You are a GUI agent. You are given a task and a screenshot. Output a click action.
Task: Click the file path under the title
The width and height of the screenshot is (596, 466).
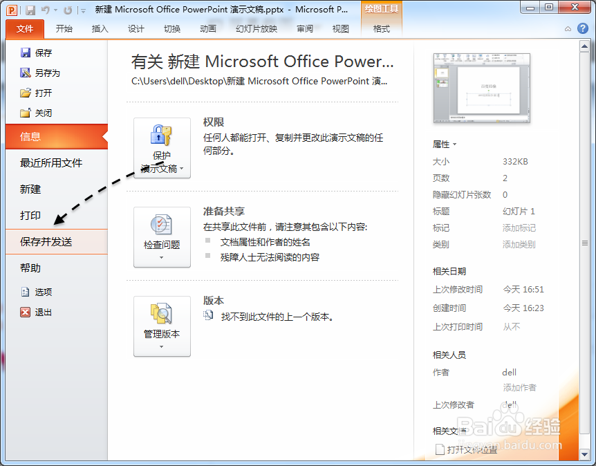tap(259, 81)
